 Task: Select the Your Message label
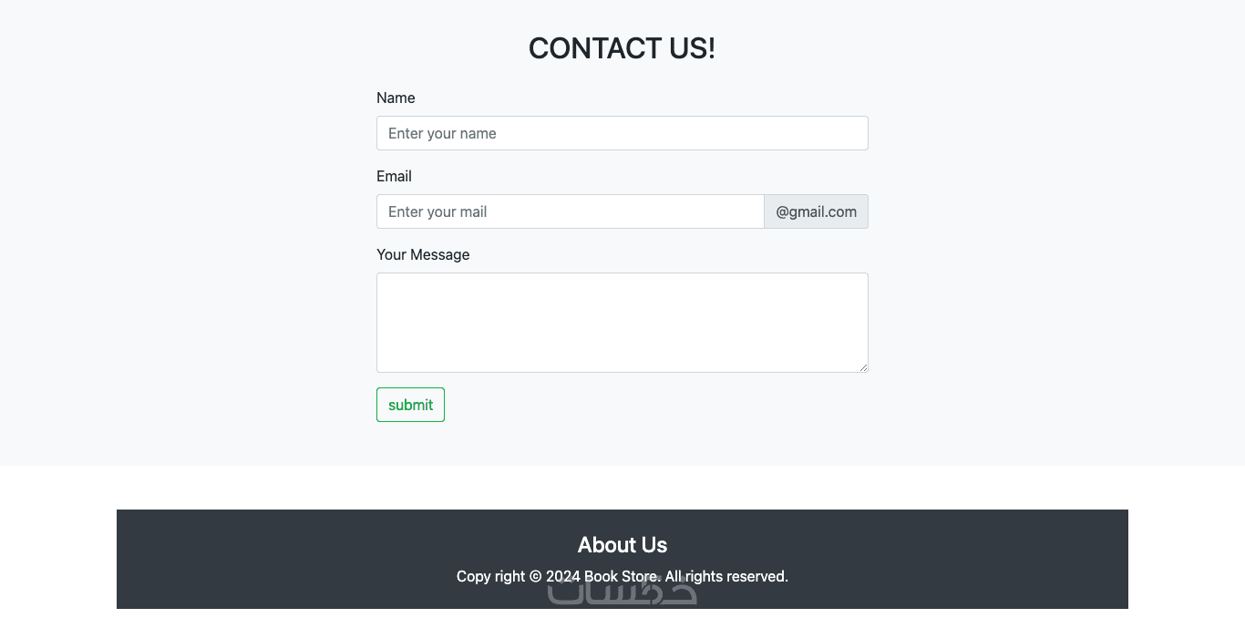pos(423,254)
